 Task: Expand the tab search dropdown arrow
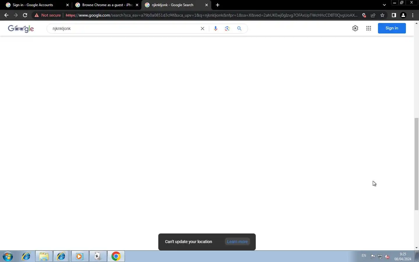click(x=384, y=5)
